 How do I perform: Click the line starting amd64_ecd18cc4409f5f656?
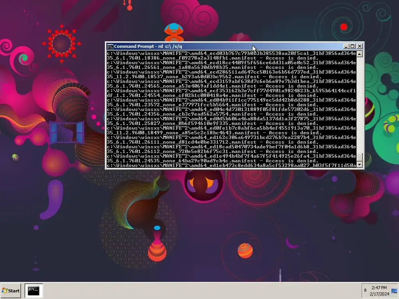tap(231, 63)
